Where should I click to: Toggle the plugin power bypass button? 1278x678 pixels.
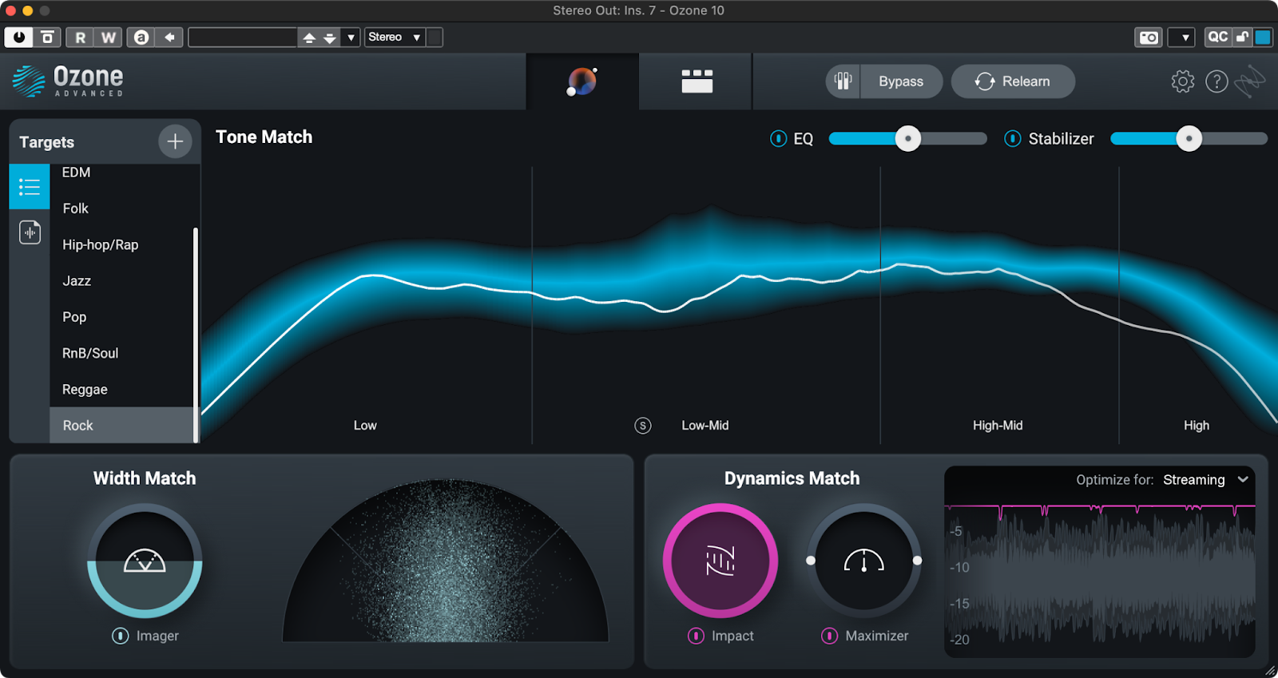(19, 37)
